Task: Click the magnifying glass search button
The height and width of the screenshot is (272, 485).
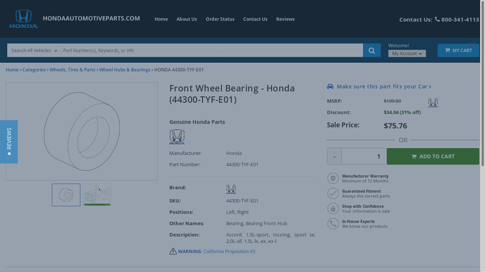Action: tap(372, 51)
